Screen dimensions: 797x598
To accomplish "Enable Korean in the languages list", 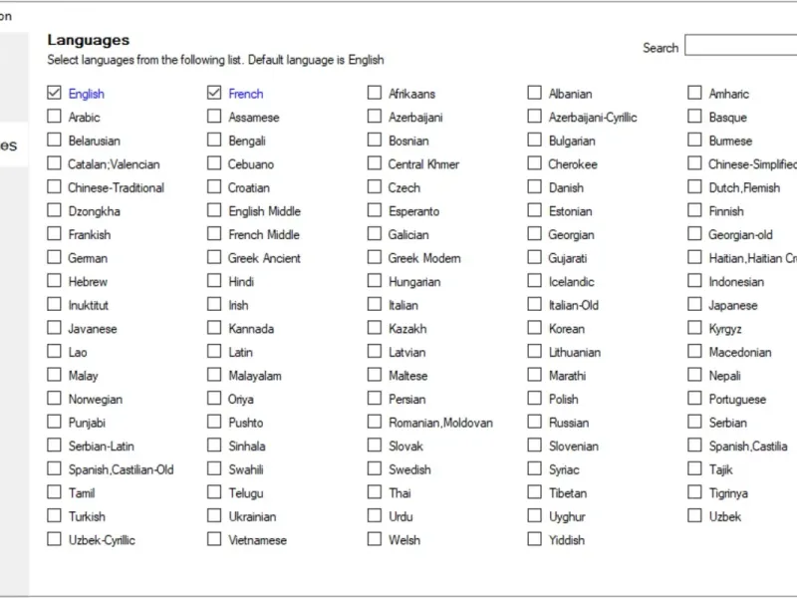I will point(535,328).
